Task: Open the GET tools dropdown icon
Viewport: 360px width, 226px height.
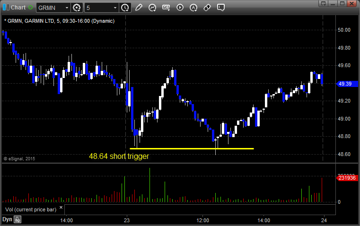Action: click(x=166, y=8)
